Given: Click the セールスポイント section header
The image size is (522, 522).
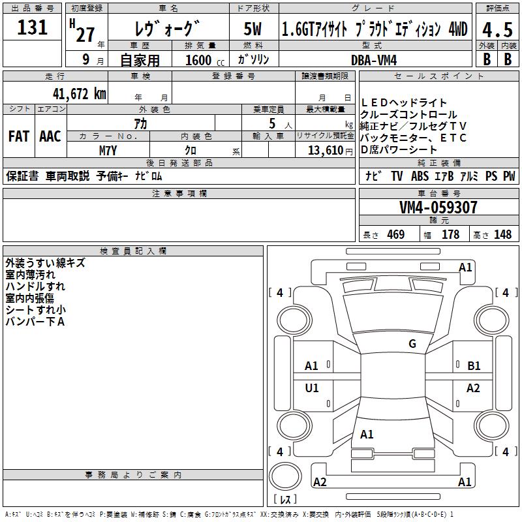Looking at the screenshot, I should pyautogui.click(x=438, y=76).
